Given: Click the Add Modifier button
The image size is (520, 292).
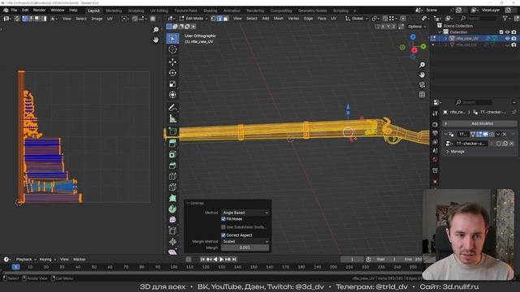Looking at the screenshot, I should pyautogui.click(x=479, y=123).
